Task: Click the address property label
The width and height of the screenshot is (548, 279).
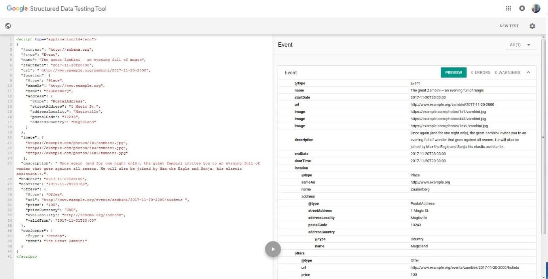Action: click(x=308, y=196)
